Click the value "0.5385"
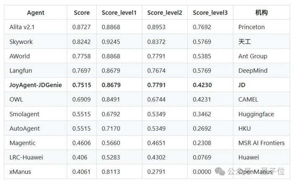This screenshot has height=183, width=294. pos(202,56)
